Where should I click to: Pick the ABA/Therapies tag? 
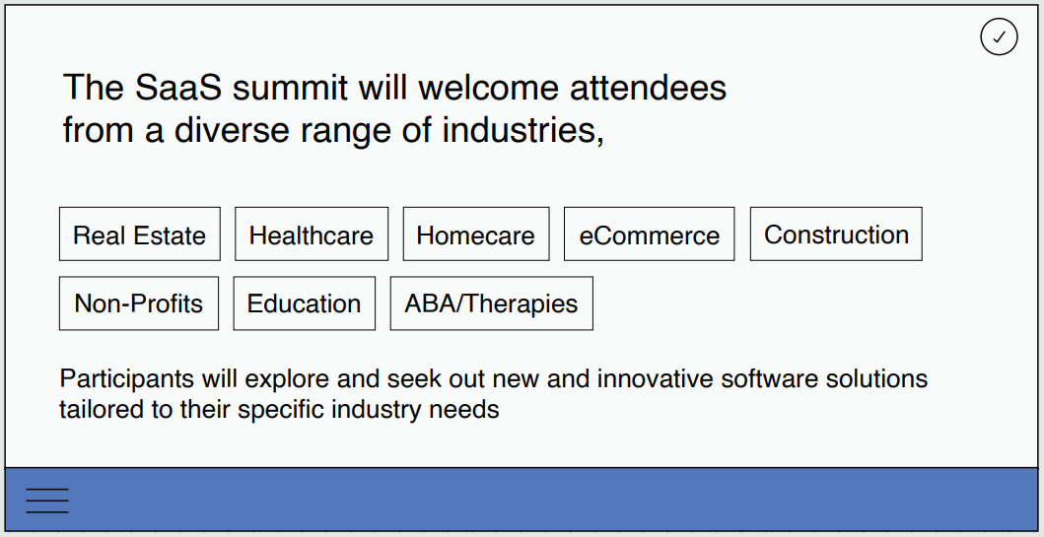491,303
